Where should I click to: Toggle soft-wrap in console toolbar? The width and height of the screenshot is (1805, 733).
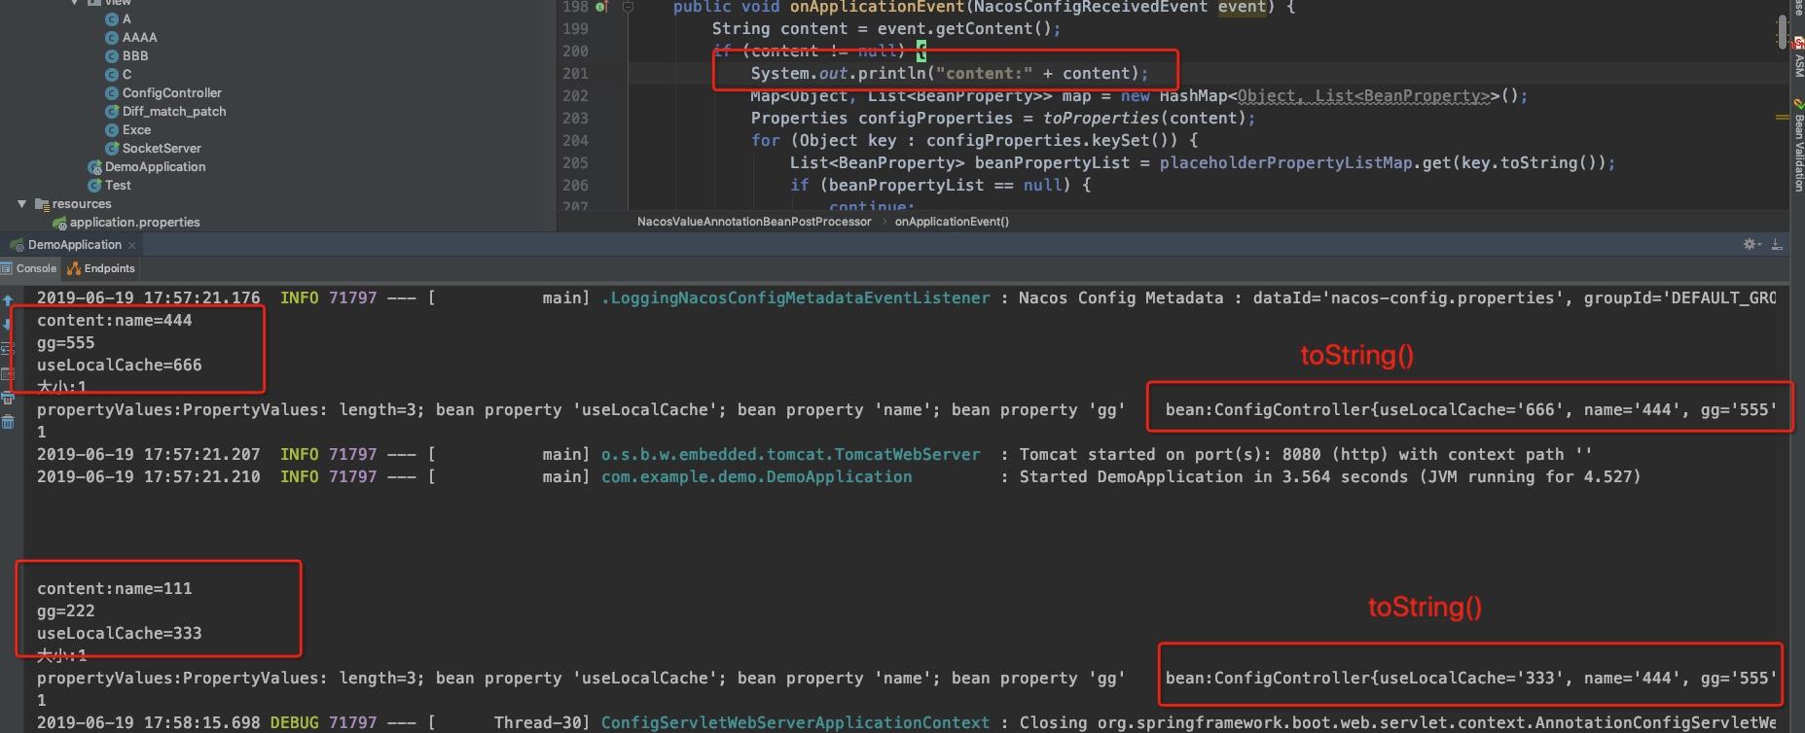point(8,349)
